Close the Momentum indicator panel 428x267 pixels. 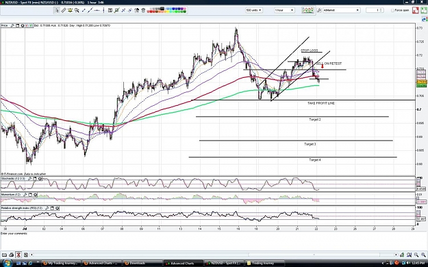(x=35, y=195)
